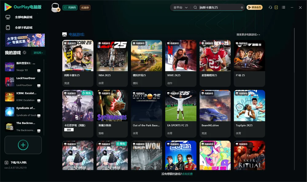Click the 体育 genre label under NBA 2K25
The image size is (307, 182).
[101, 83]
